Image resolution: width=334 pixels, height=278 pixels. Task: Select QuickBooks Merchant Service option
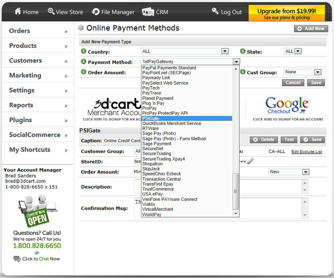coord(187,123)
